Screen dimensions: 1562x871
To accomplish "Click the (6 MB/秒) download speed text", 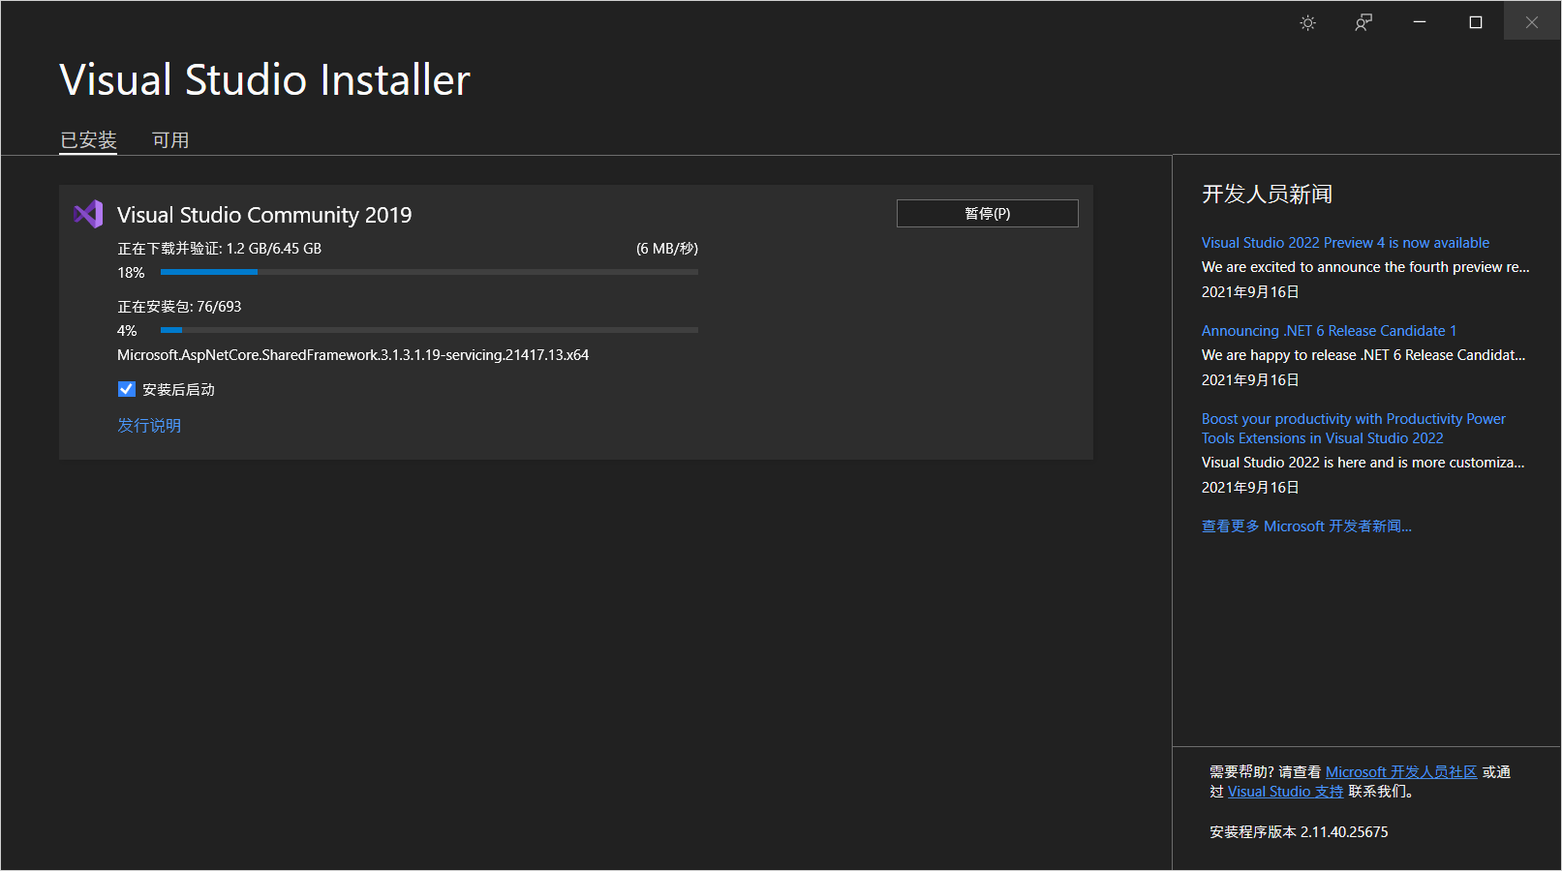I will point(667,249).
